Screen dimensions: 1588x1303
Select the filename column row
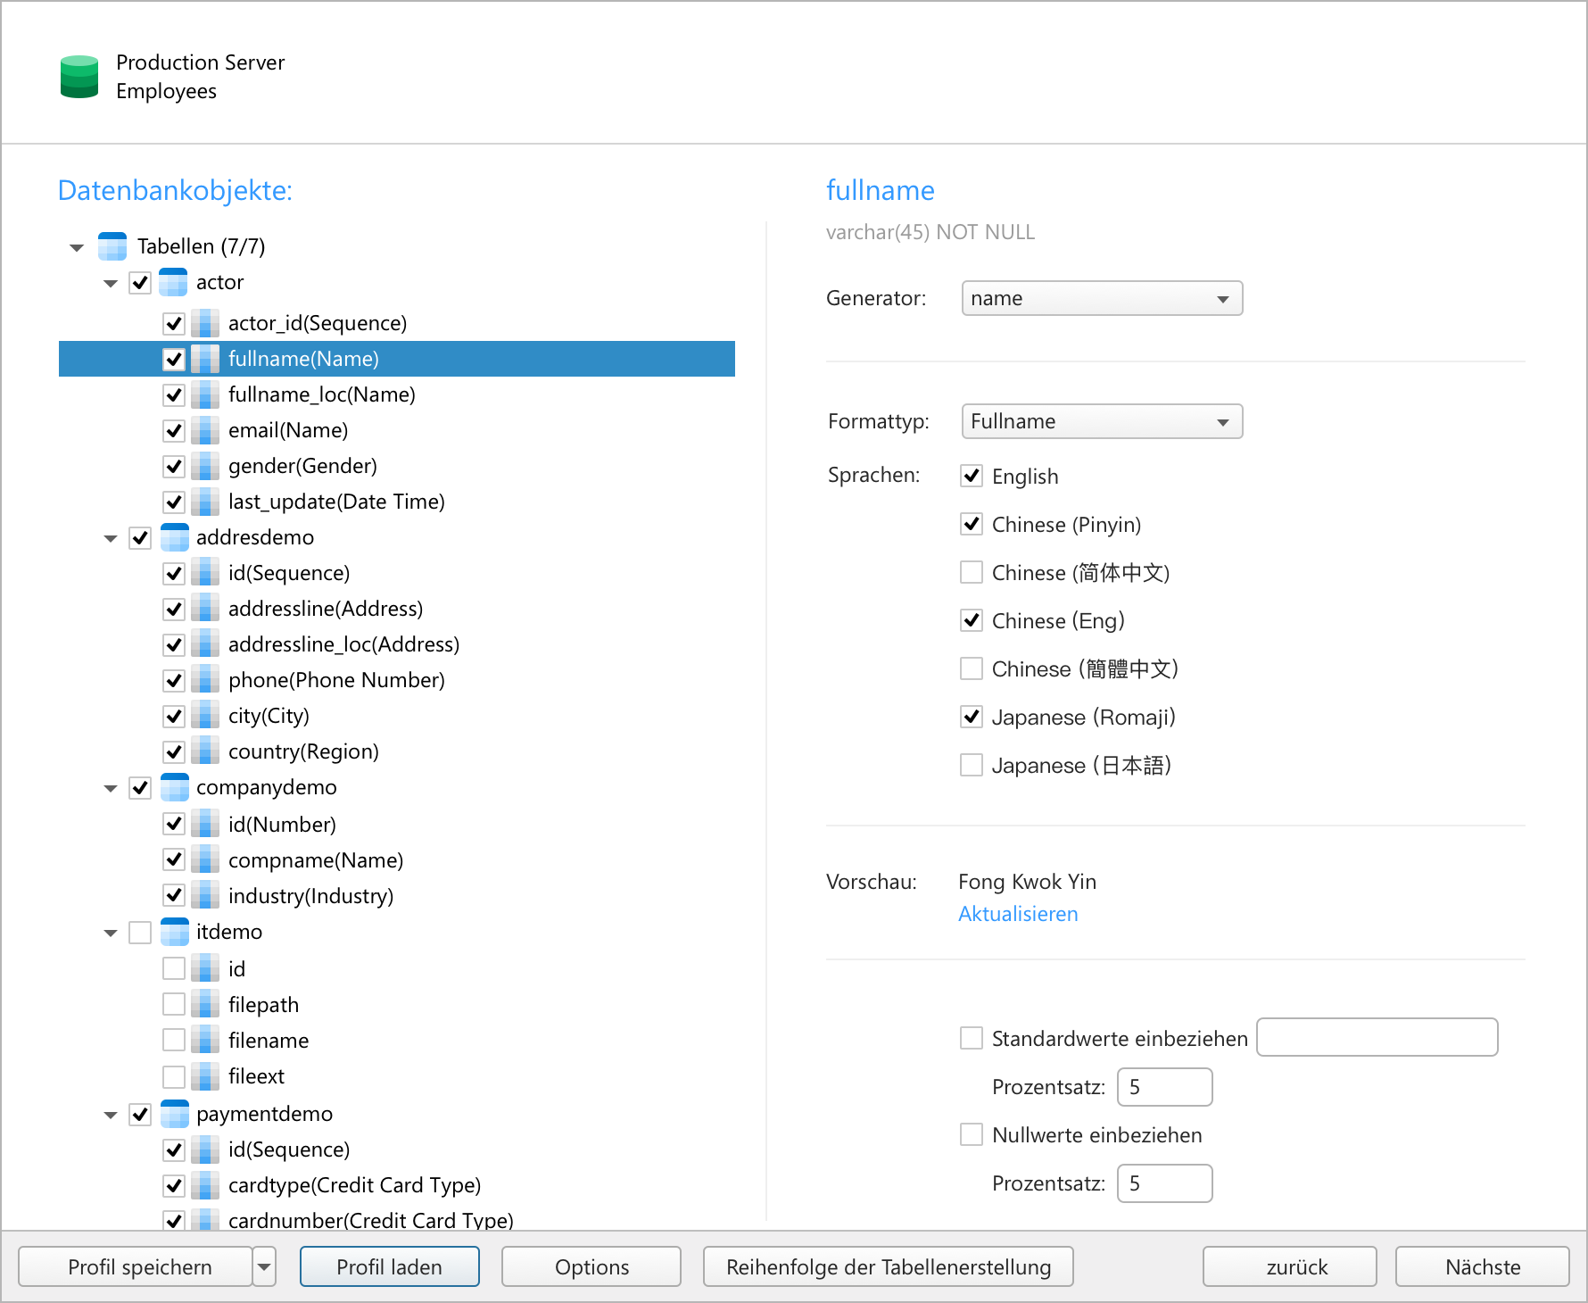click(397, 1041)
